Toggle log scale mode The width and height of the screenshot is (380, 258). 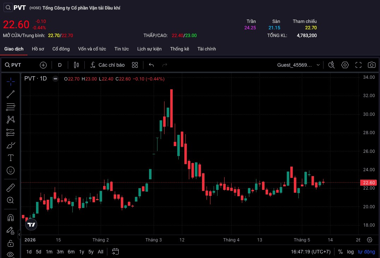tap(350, 252)
